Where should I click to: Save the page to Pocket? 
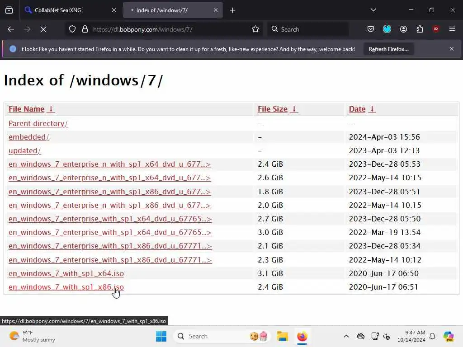click(x=371, y=29)
